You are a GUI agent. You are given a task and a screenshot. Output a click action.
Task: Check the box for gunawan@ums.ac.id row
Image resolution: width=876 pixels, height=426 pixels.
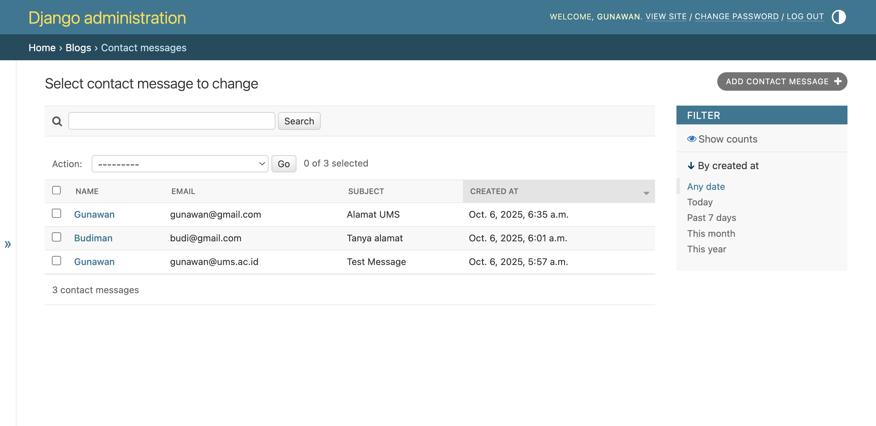[56, 261]
